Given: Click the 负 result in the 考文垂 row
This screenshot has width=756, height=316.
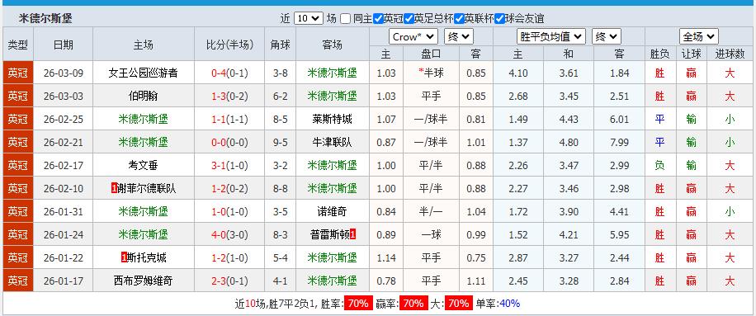Looking at the screenshot, I should [659, 166].
